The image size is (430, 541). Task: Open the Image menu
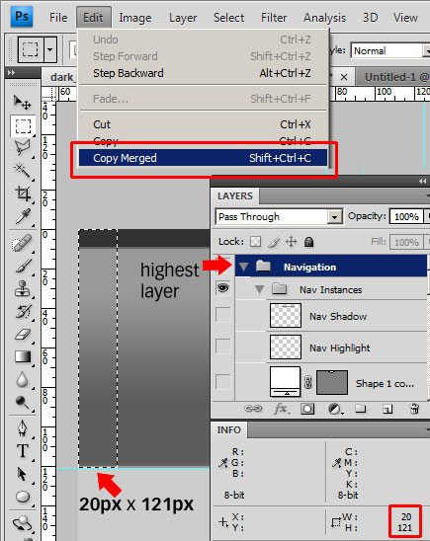(135, 17)
